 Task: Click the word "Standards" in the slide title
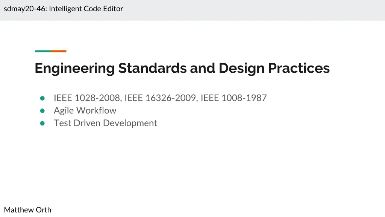(x=152, y=69)
